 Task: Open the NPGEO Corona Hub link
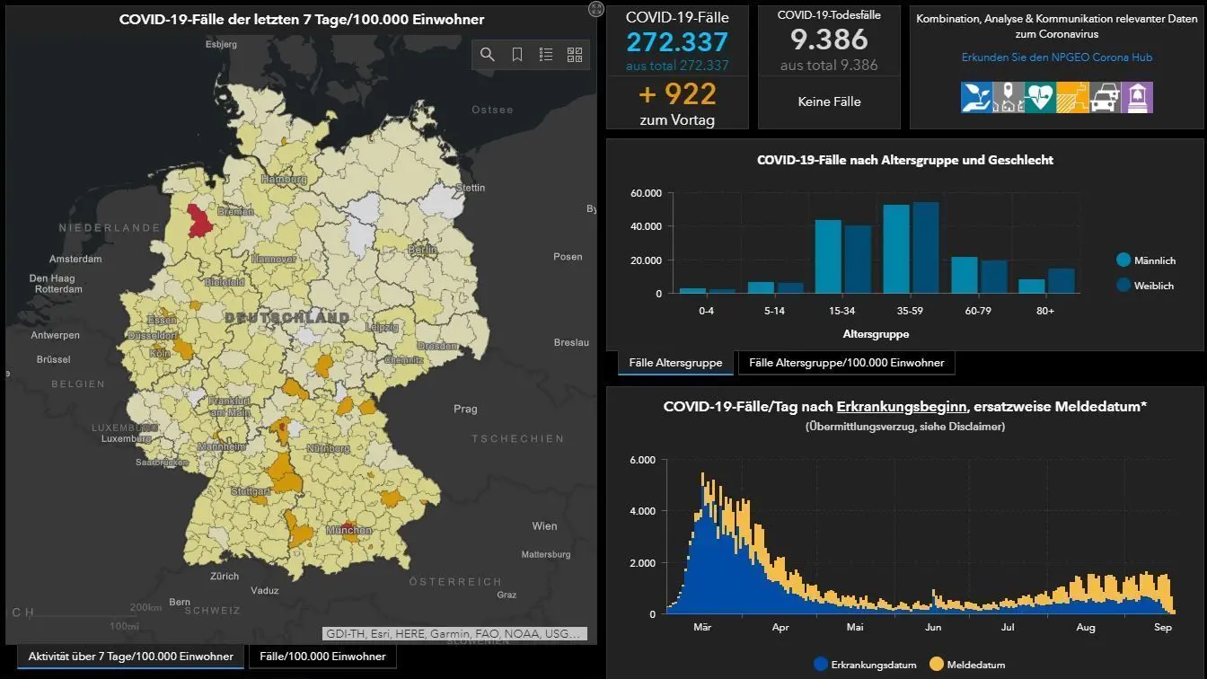tap(1056, 57)
